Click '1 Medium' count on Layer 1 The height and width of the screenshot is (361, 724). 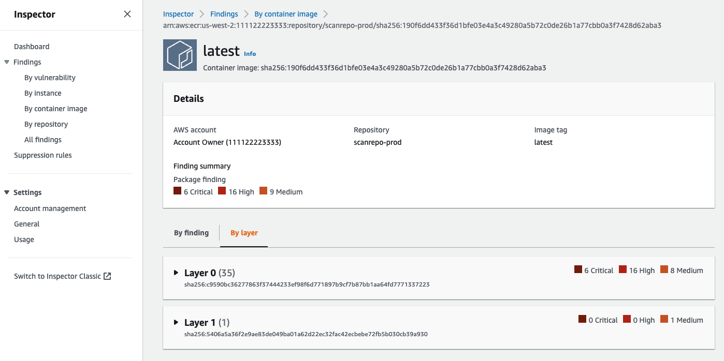coord(687,320)
